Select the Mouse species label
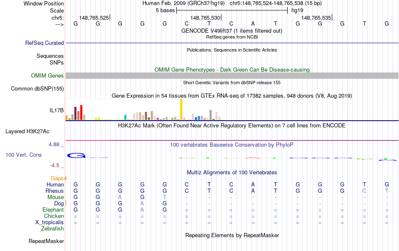Image resolution: width=399 pixels, height=251 pixels. tap(55, 197)
